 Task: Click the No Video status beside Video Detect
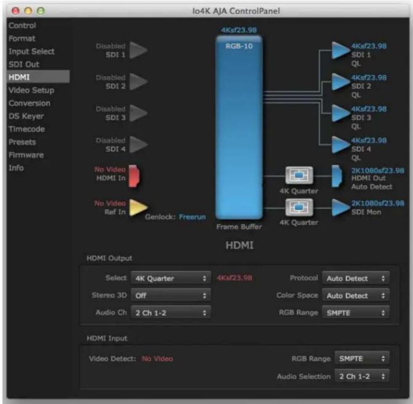[x=157, y=359]
